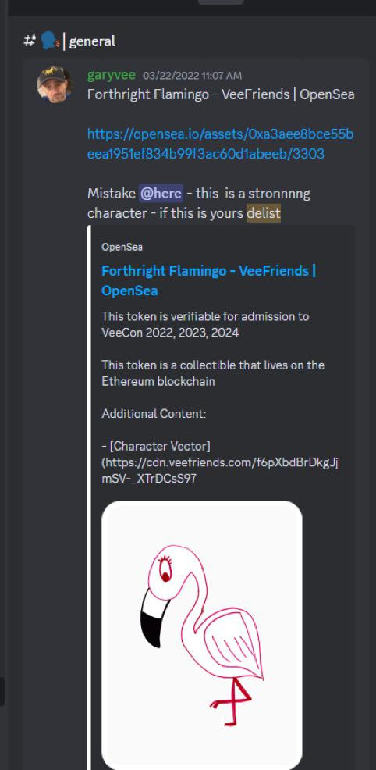
Task: Click the white embed border bar
Action: point(89,497)
